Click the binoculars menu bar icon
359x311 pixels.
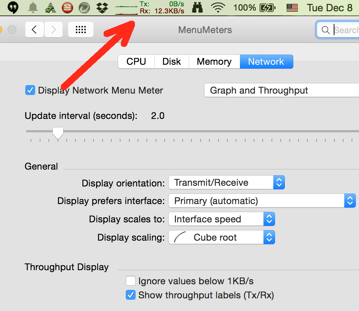(198, 8)
